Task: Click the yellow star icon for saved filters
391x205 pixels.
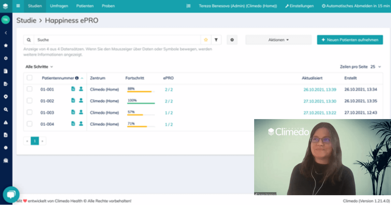Action: (x=206, y=39)
